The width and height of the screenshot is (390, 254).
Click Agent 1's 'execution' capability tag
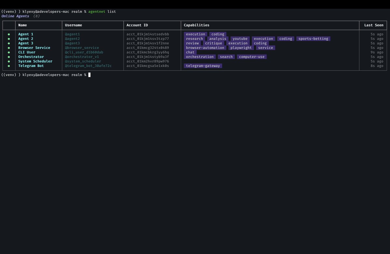point(195,34)
